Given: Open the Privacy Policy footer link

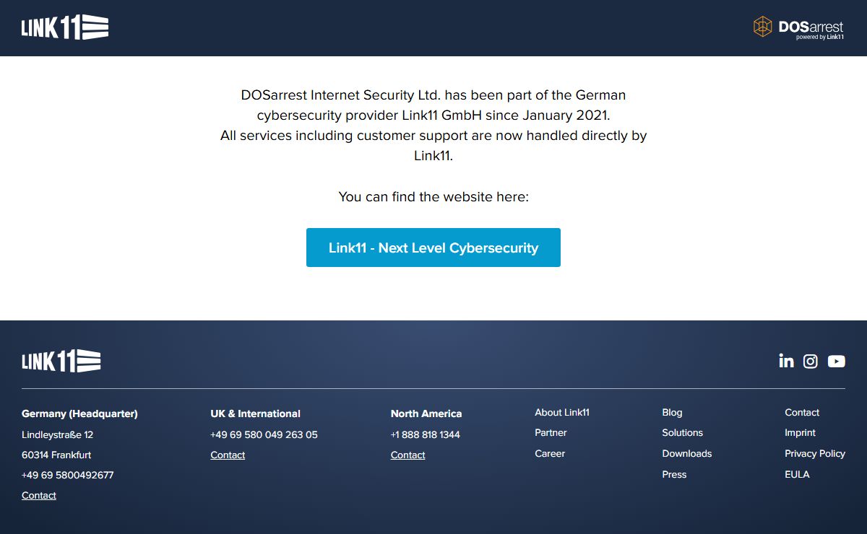Looking at the screenshot, I should (x=815, y=453).
